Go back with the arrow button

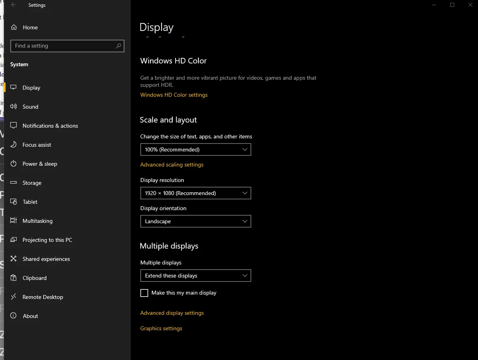pos(13,5)
